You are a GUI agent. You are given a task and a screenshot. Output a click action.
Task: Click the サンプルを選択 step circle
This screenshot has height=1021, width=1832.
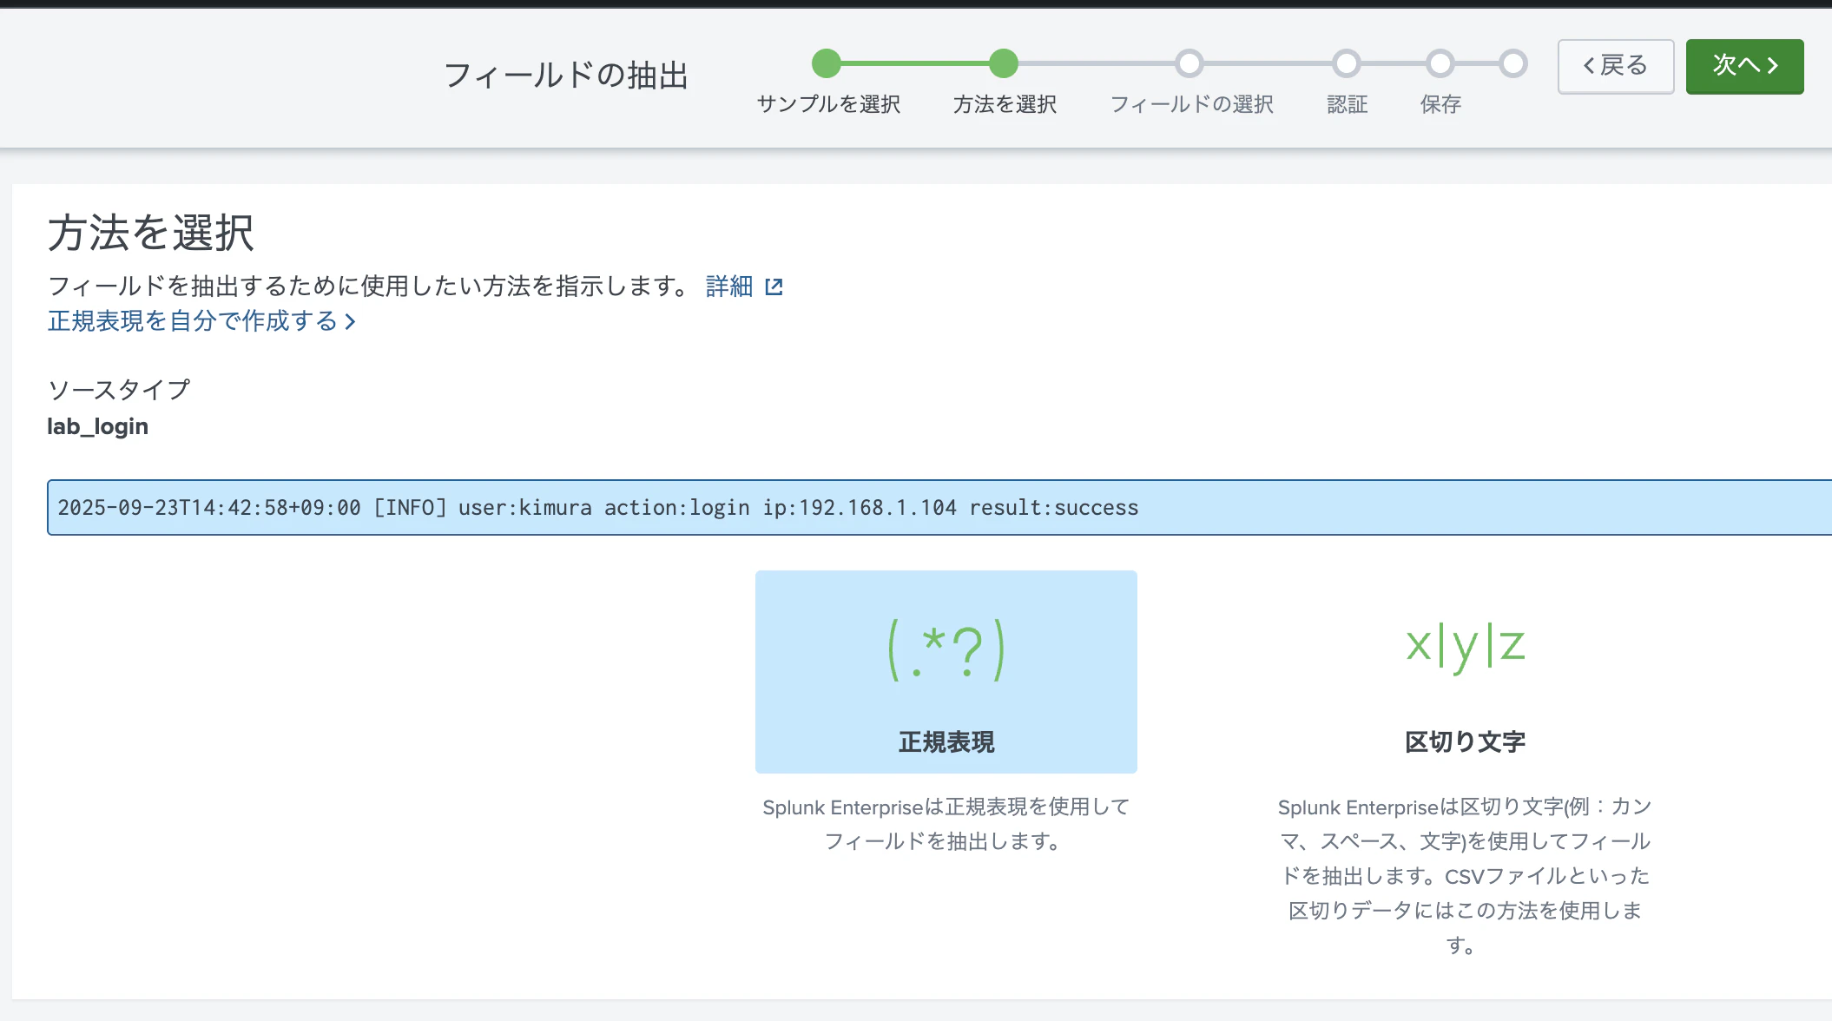827,63
